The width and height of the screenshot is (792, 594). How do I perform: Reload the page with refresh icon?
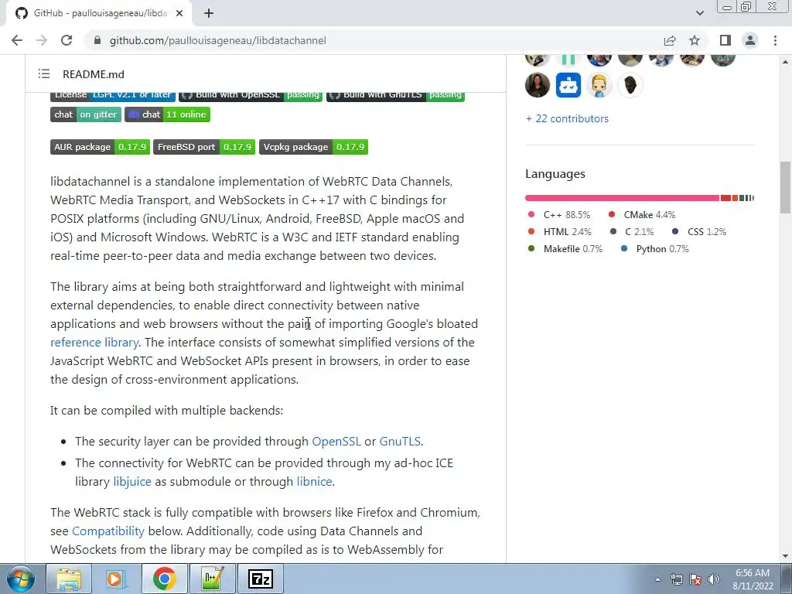tap(67, 40)
